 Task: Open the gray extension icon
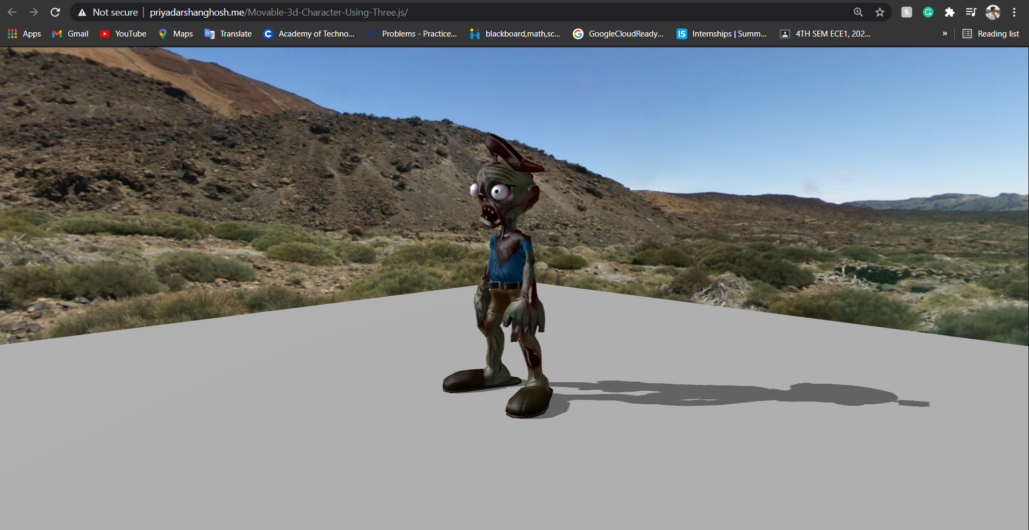click(x=906, y=12)
